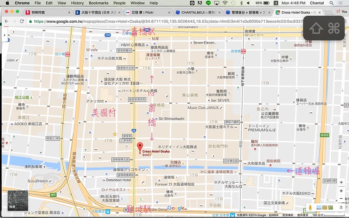This screenshot has width=349, height=218.
Task: Open Notification Center from the menu bar
Action: [340, 3]
